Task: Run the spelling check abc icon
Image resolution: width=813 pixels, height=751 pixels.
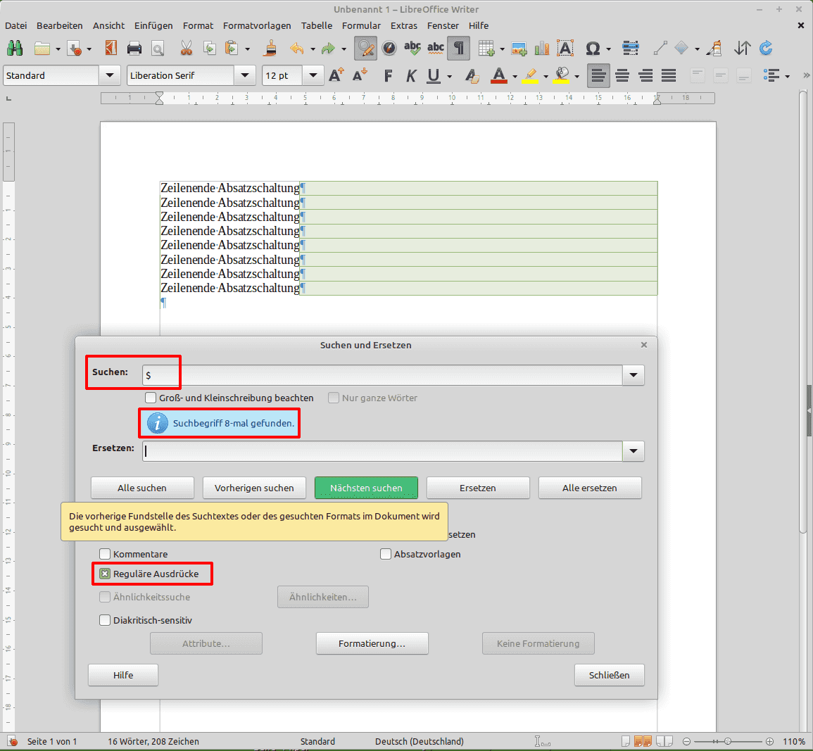Action: pos(412,48)
